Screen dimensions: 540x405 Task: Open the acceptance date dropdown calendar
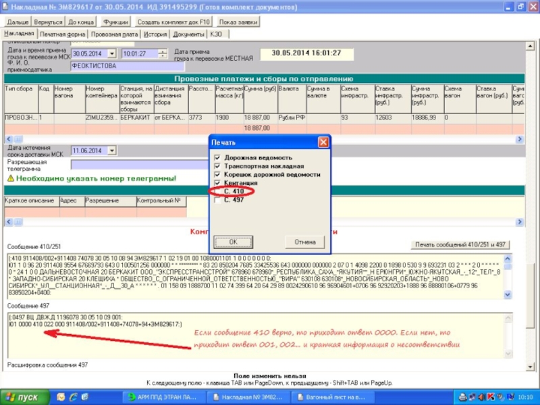pyautogui.click(x=113, y=53)
